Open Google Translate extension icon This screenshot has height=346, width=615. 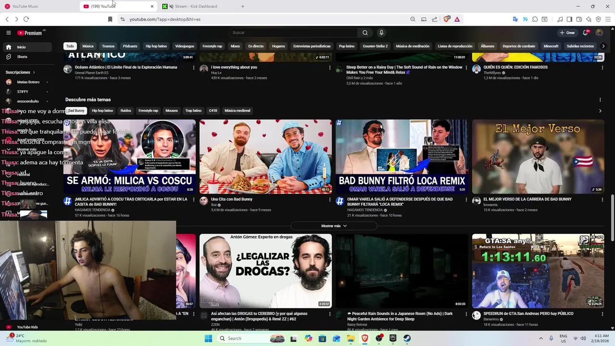point(516,19)
